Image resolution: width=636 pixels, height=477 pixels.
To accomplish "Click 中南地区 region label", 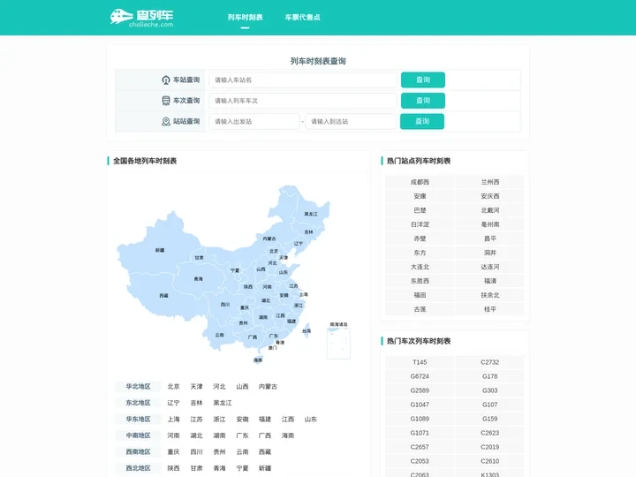I will coord(139,435).
